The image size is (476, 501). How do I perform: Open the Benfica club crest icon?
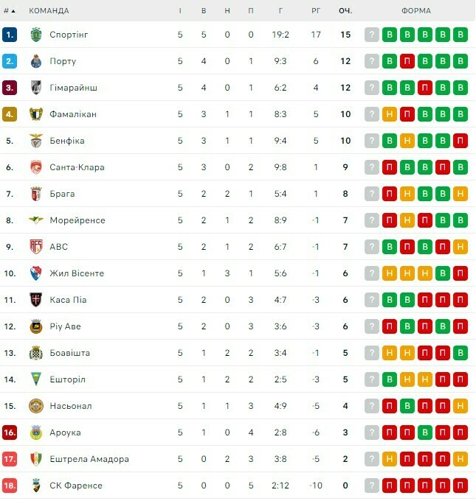(35, 141)
